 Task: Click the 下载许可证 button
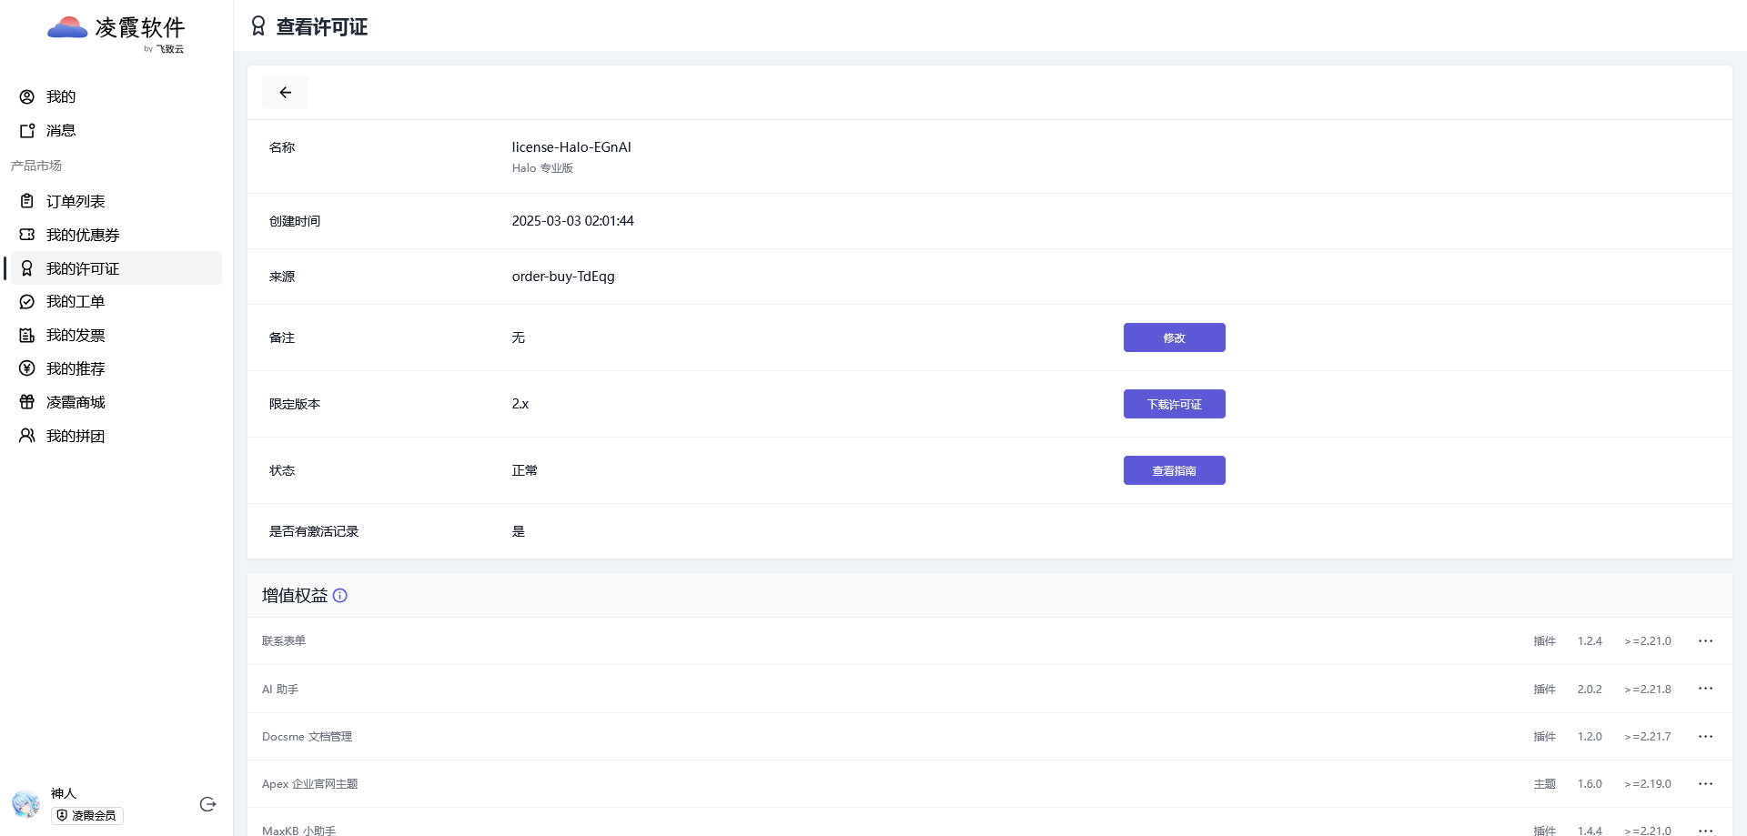point(1174,404)
